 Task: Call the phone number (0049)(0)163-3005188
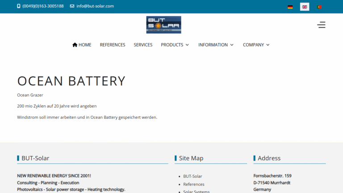pyautogui.click(x=43, y=6)
